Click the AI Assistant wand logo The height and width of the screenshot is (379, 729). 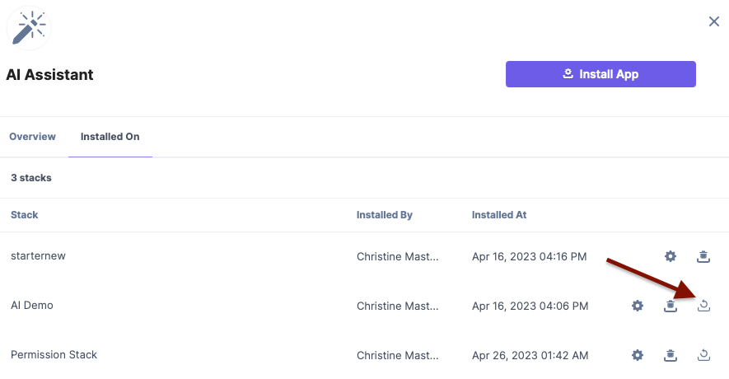29,28
